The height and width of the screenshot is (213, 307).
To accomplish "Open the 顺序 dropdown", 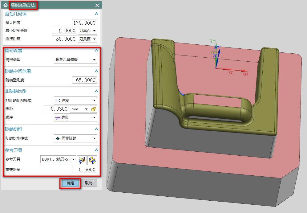I will tap(75, 117).
